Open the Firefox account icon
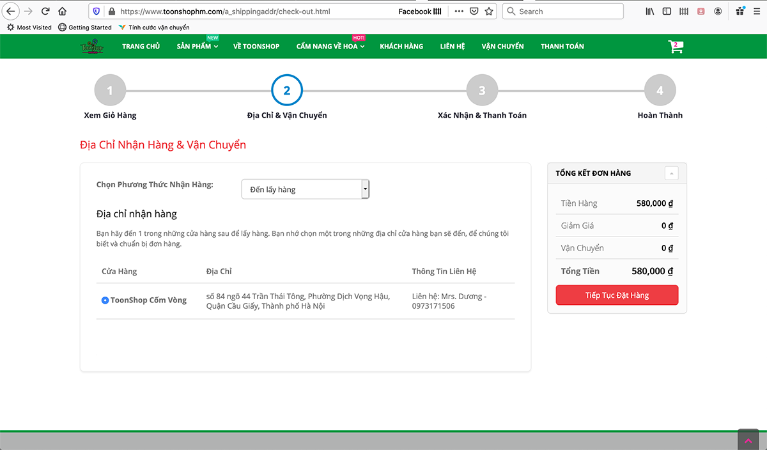The height and width of the screenshot is (450, 767). (x=718, y=12)
